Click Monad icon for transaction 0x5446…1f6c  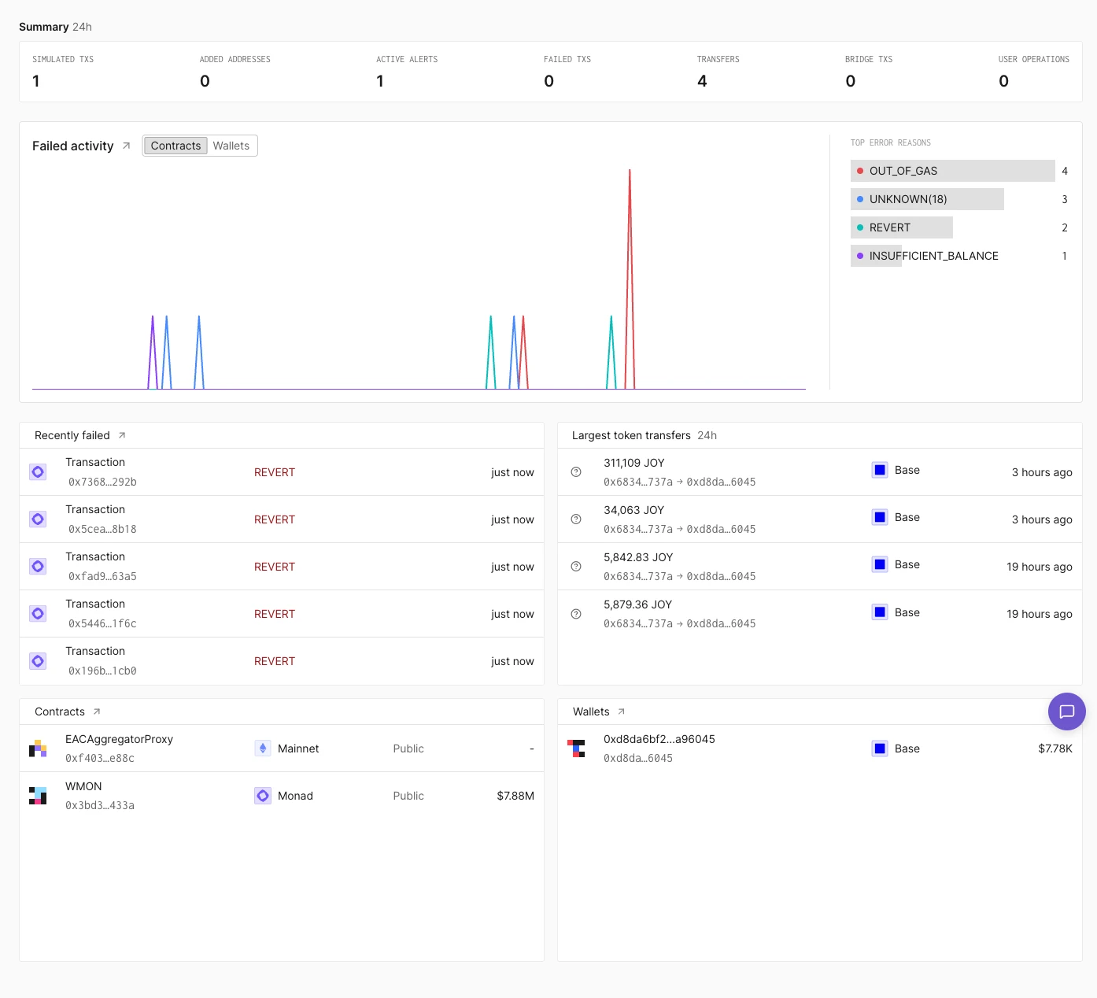pyautogui.click(x=38, y=614)
